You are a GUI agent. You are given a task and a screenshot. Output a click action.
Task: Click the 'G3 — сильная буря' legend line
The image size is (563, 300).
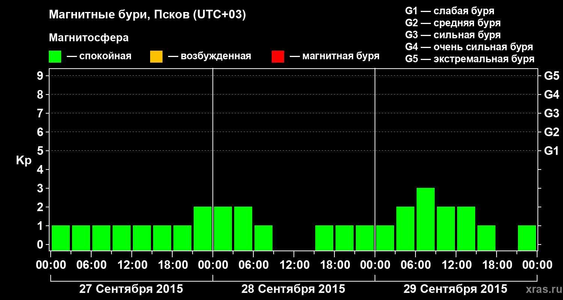[x=453, y=35]
